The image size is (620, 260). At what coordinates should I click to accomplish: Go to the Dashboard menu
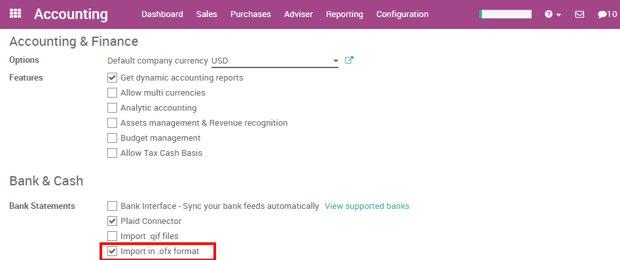click(x=162, y=14)
